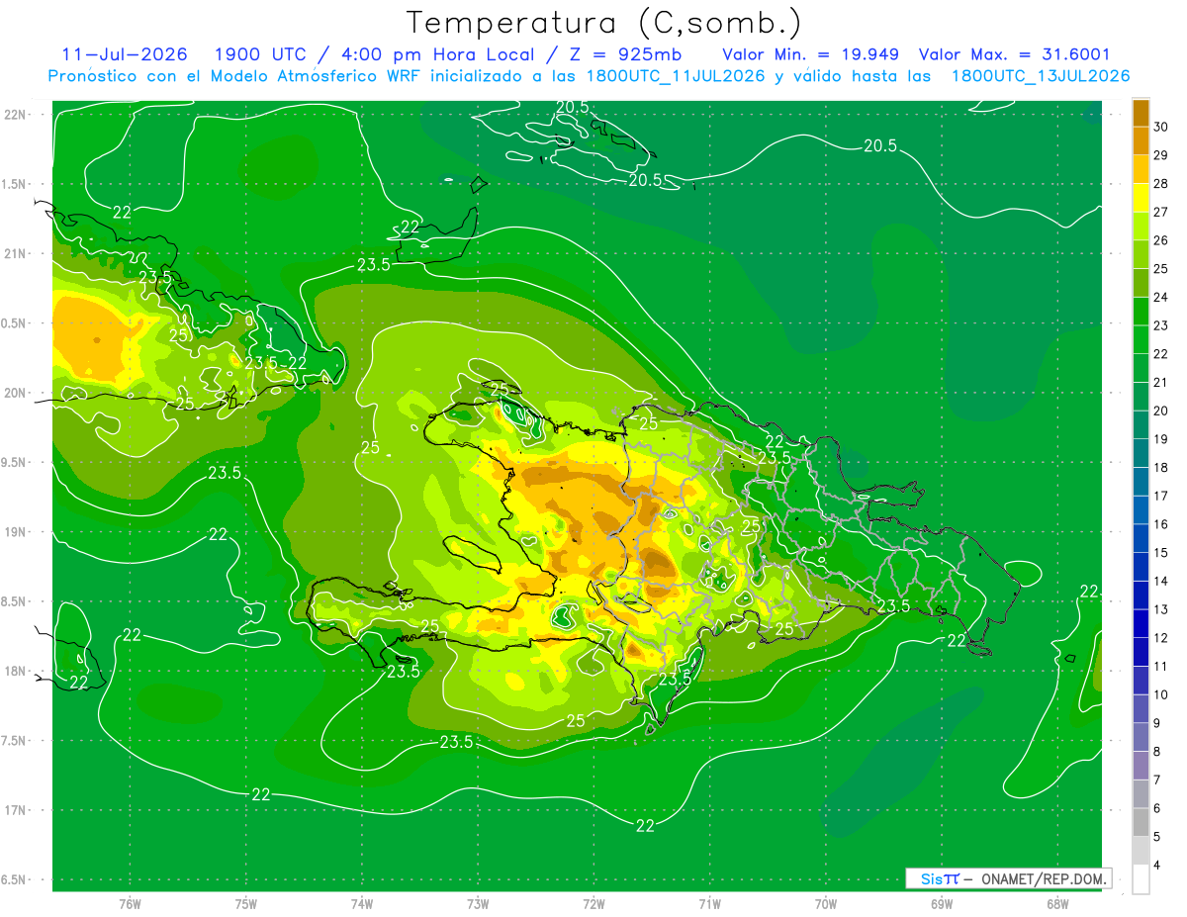Image resolution: width=1187 pixels, height=917 pixels.
Task: Click color scale label '17'
Action: (x=1162, y=496)
